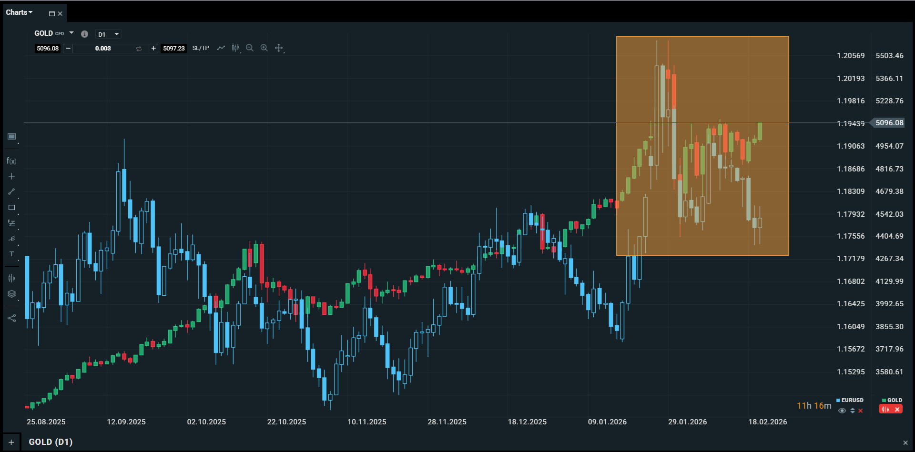This screenshot has width=915, height=452.
Task: Select the trend line drawing tool
Action: 11,191
